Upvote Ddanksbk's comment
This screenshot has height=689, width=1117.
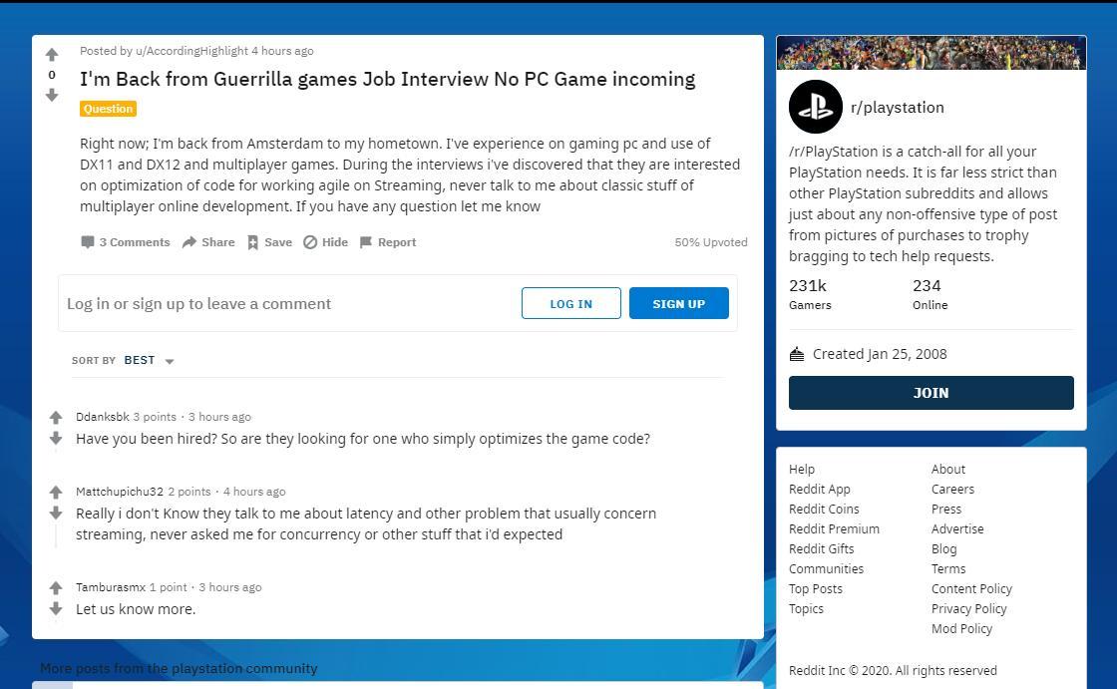(56, 417)
